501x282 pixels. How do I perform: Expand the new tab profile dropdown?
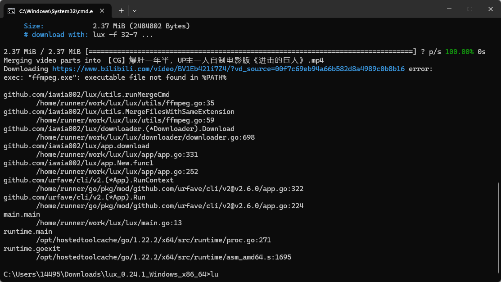tap(135, 10)
